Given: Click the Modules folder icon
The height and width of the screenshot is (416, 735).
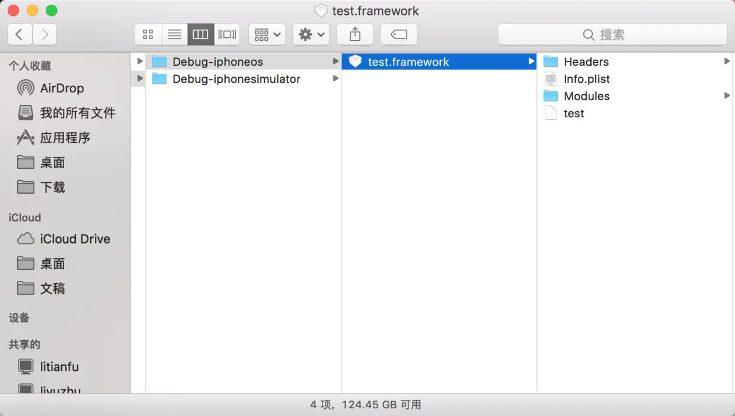Looking at the screenshot, I should point(551,96).
